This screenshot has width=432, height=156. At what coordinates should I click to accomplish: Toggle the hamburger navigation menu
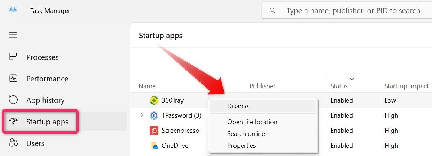click(x=13, y=35)
